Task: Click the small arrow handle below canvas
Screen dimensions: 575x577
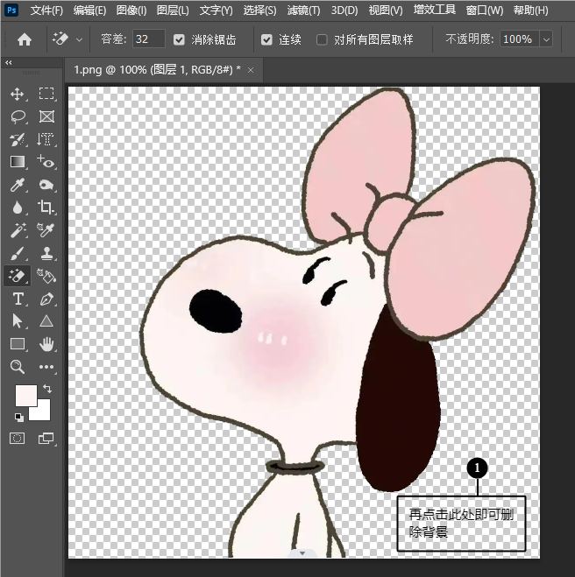Action: tap(302, 553)
